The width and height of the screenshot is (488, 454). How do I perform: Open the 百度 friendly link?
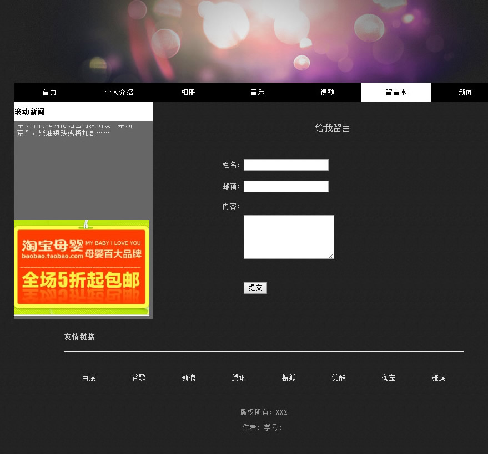click(x=89, y=378)
